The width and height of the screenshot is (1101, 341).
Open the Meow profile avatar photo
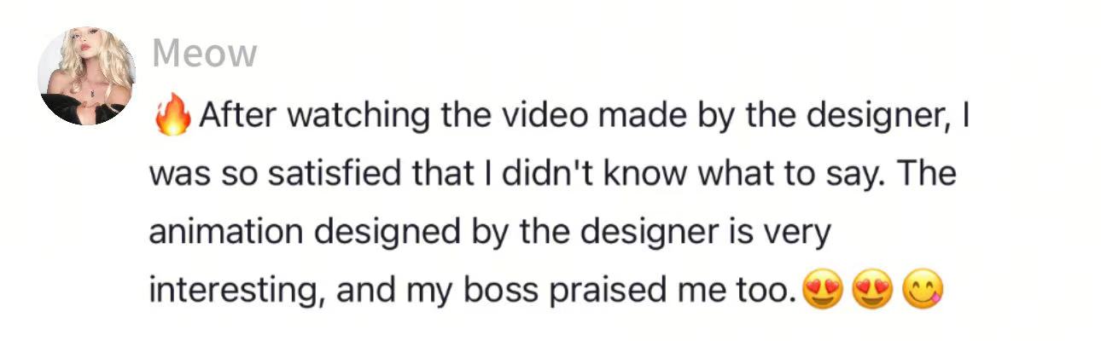(87, 76)
